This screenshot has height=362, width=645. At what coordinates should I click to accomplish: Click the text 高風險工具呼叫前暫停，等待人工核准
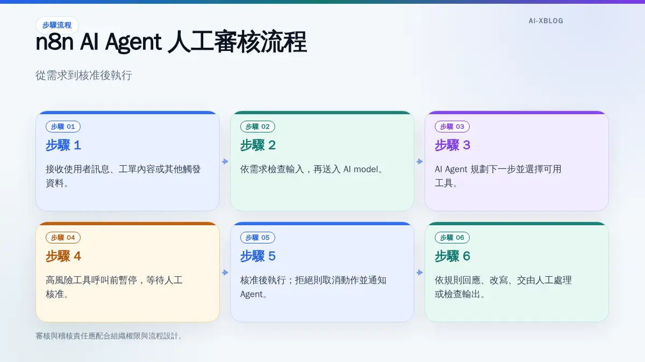pyautogui.click(x=114, y=287)
